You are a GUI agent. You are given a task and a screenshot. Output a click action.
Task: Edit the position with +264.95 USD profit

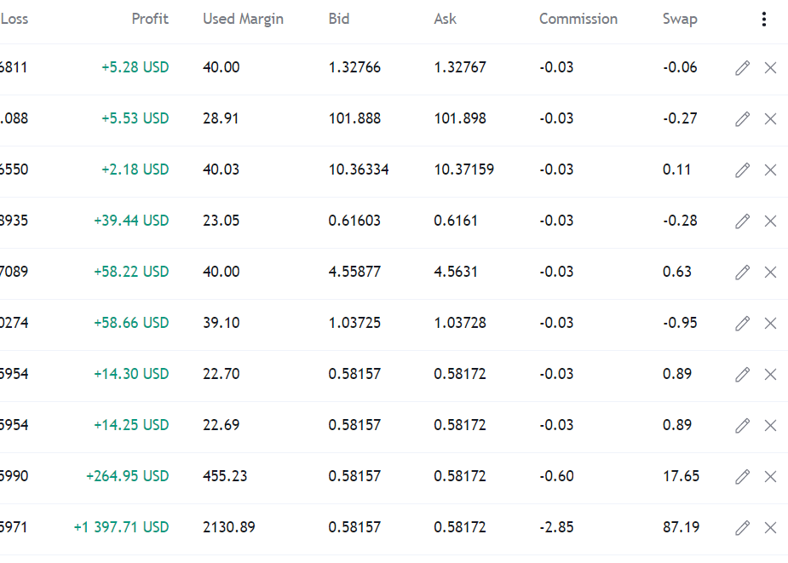742,476
